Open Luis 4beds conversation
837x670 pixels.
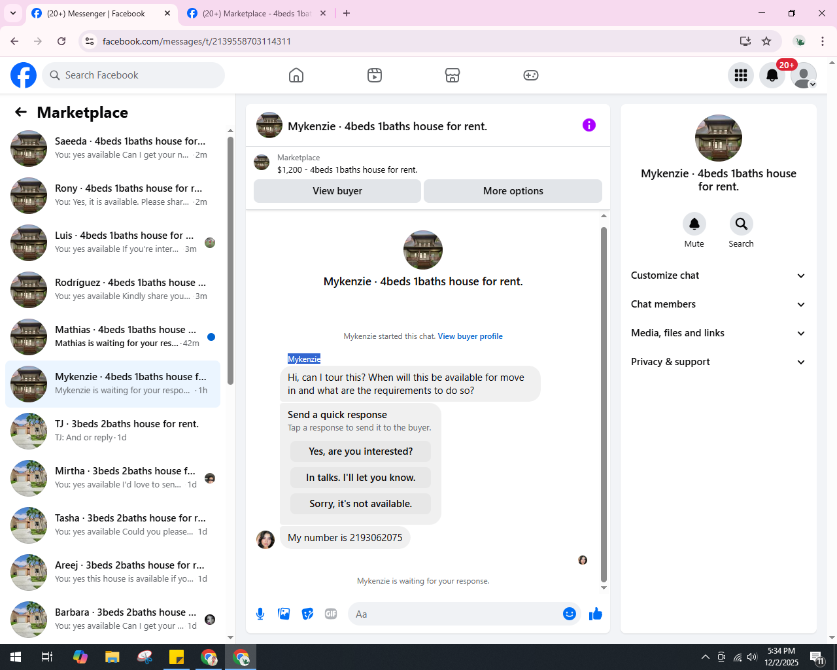point(112,243)
